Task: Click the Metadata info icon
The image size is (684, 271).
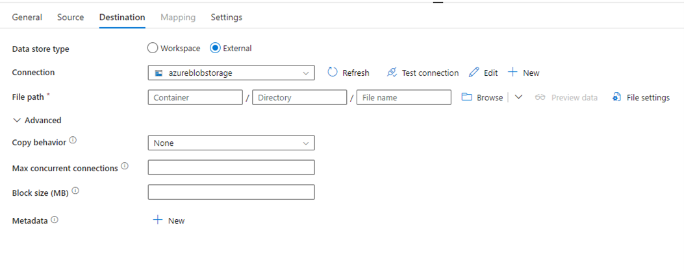Action: [x=55, y=220]
